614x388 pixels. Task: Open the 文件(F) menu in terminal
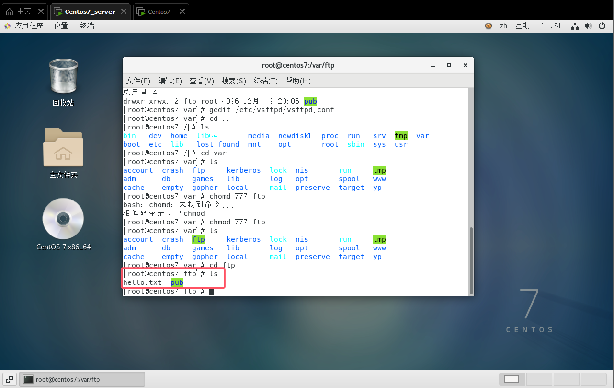138,81
